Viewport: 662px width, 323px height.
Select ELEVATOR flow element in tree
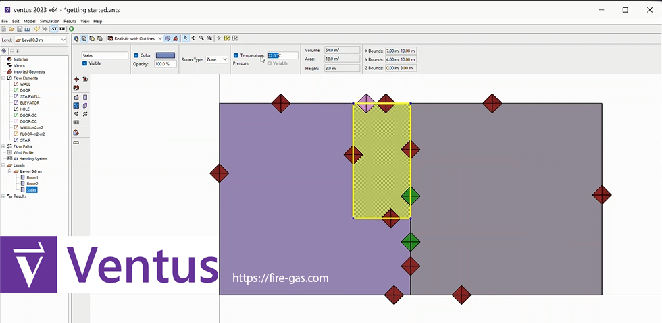(x=30, y=103)
